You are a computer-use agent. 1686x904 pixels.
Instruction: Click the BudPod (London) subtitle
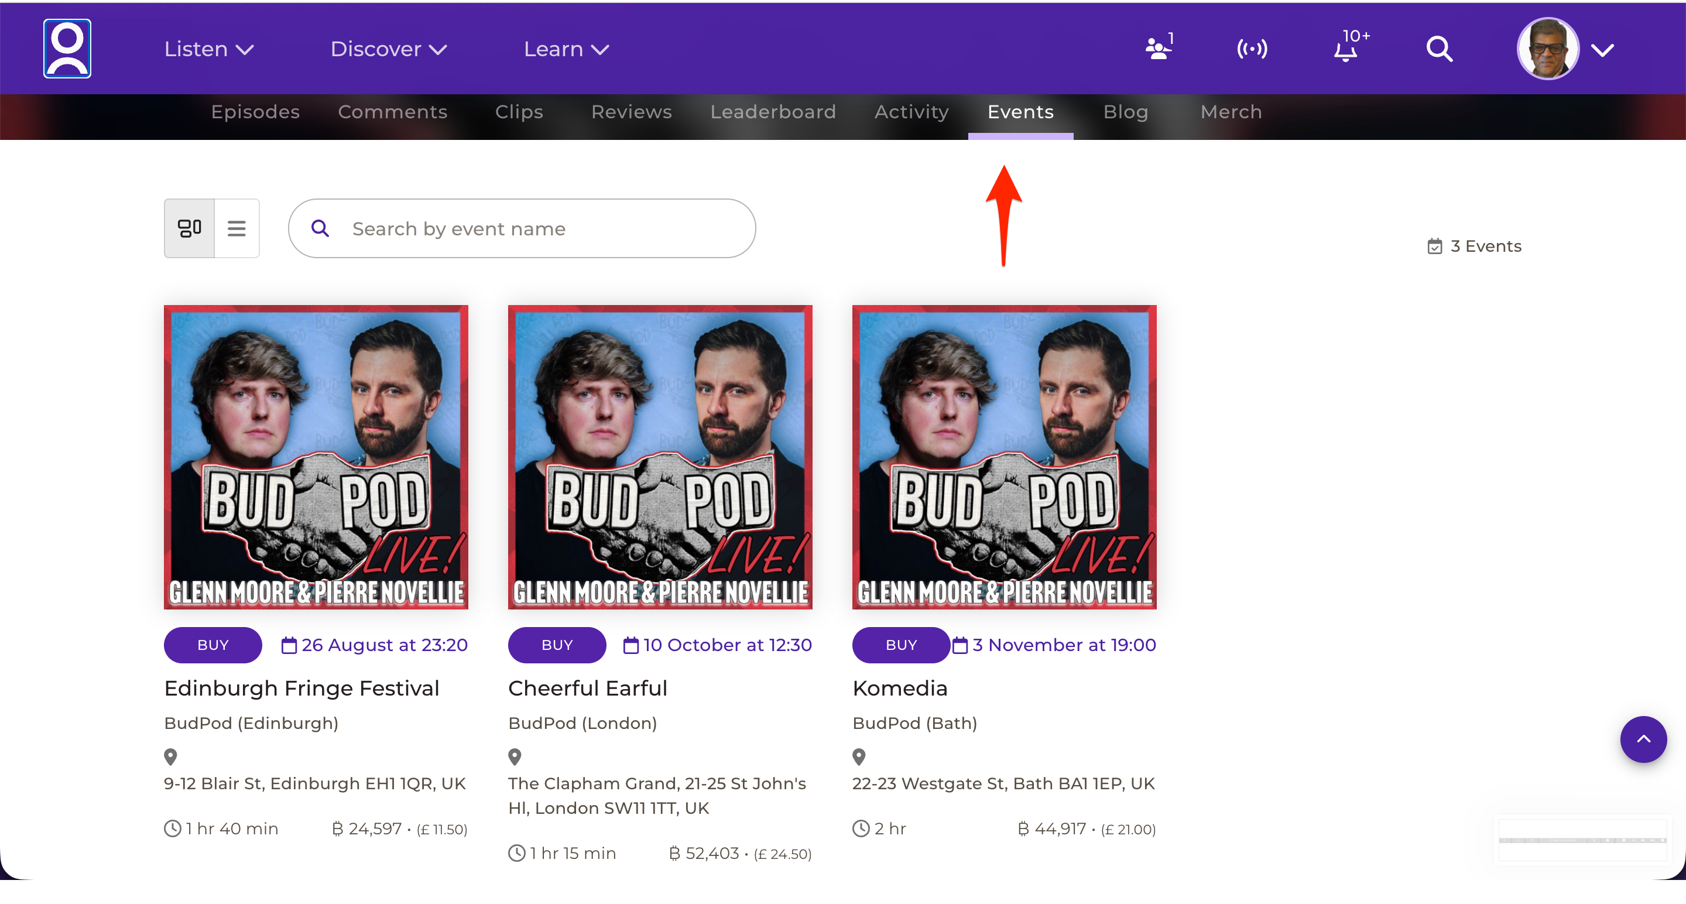tap(582, 723)
